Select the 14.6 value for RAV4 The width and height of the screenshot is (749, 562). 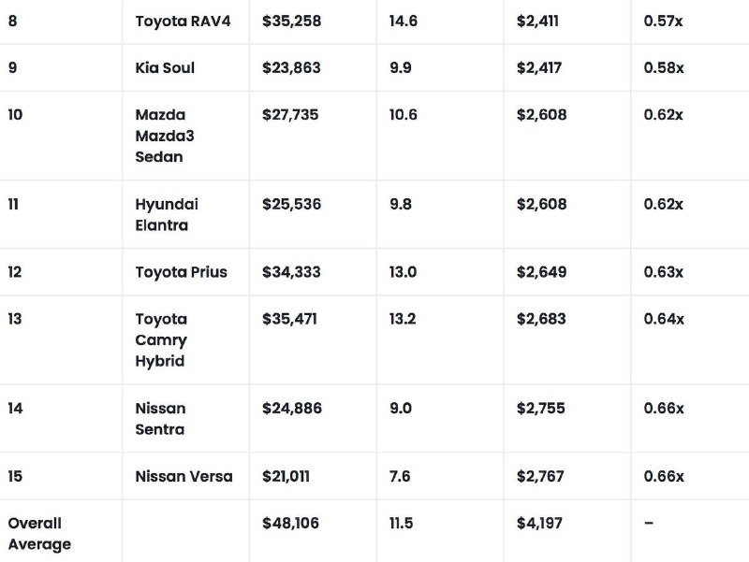click(404, 21)
